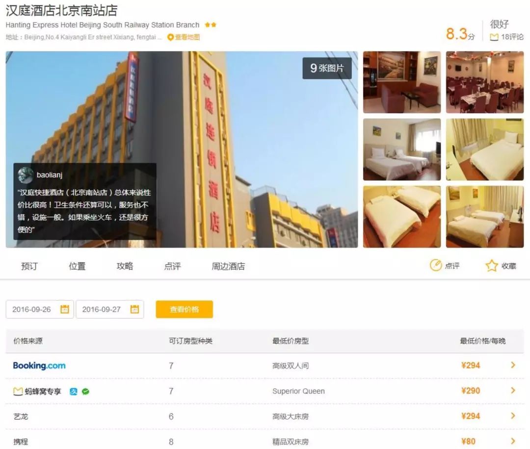The height and width of the screenshot is (449, 530).
Task: Click baolianj reviewer avatar
Action: coord(26,175)
